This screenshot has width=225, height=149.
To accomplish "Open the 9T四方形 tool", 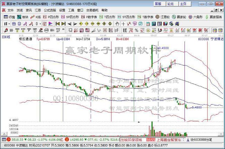I will point(126,17).
